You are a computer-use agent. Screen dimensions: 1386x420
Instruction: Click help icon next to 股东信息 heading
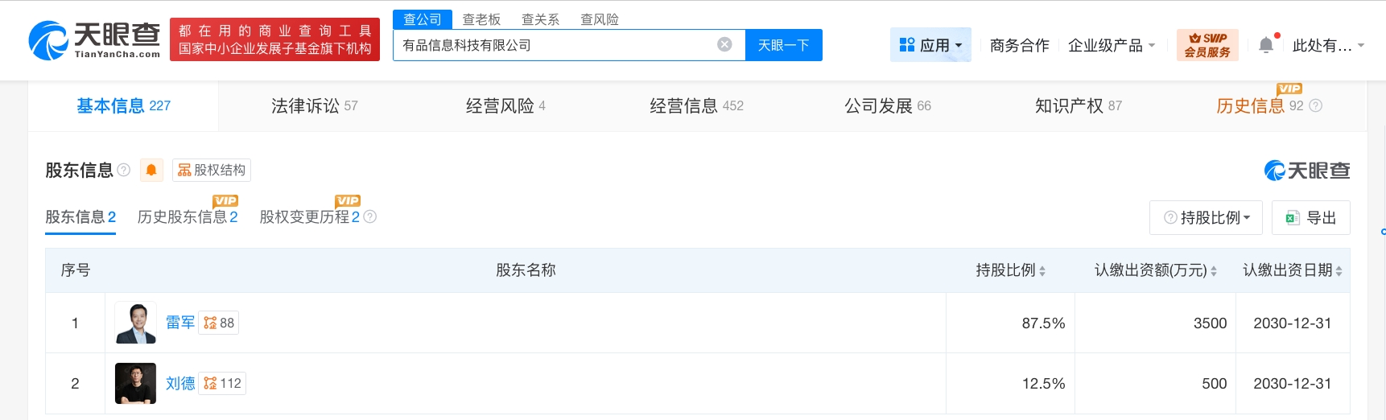click(124, 170)
